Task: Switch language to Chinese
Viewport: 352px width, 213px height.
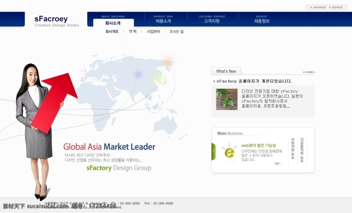Action: (336, 7)
